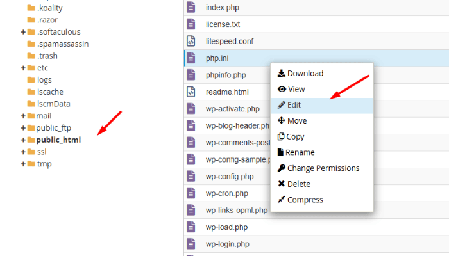This screenshot has width=449, height=256.
Task: Click the wp-activate.php file icon
Action: [x=191, y=109]
